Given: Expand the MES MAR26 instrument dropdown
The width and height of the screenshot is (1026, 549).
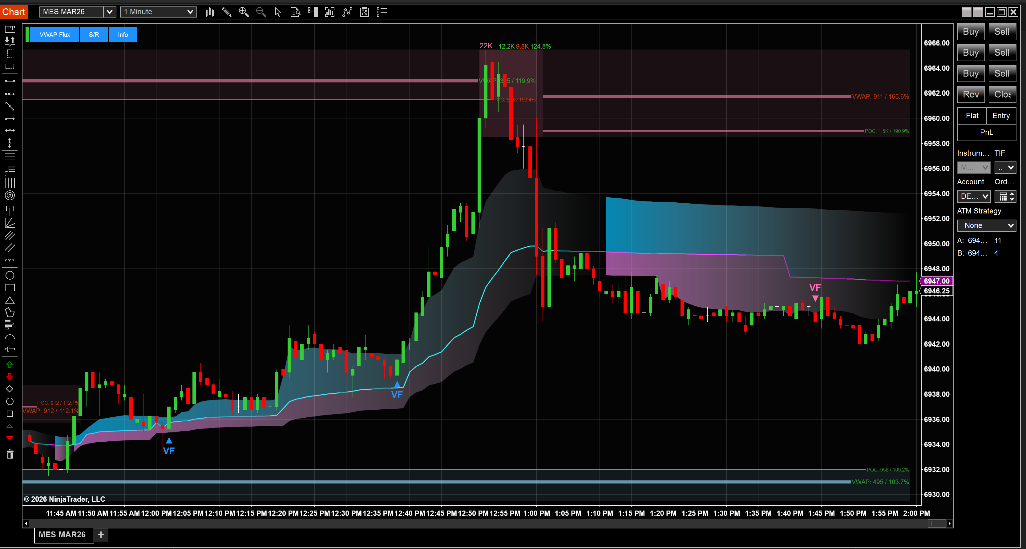Looking at the screenshot, I should (x=110, y=12).
